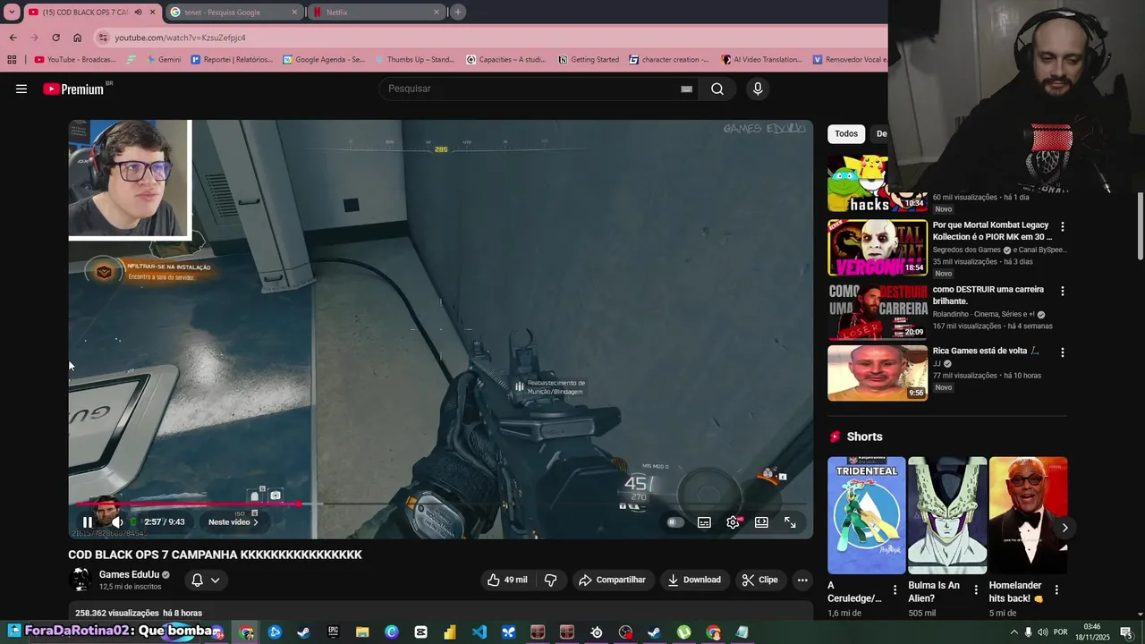View site information icon in address bar
The height and width of the screenshot is (644, 1145).
tap(103, 38)
